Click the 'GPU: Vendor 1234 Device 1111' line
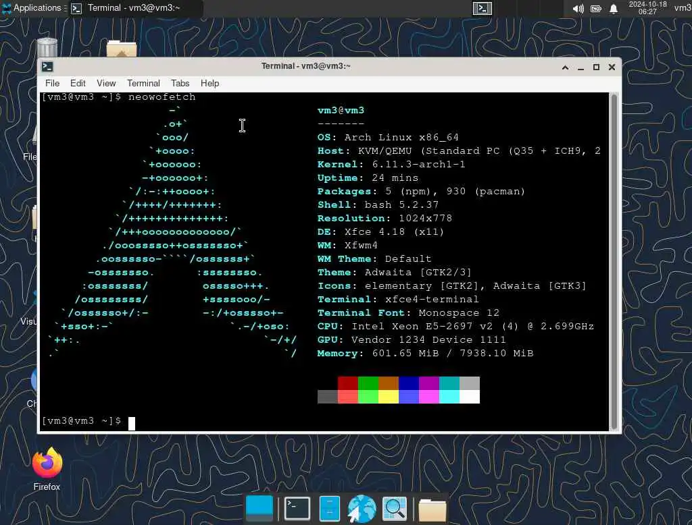Screen dimensions: 692x525 click(412, 340)
